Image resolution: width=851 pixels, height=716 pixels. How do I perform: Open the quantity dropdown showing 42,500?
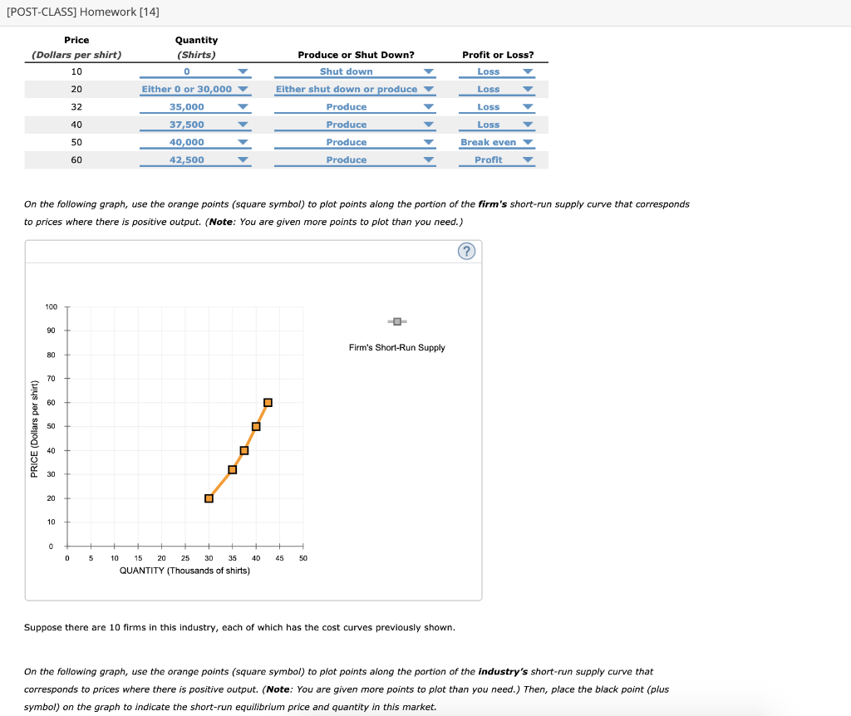coord(195,159)
